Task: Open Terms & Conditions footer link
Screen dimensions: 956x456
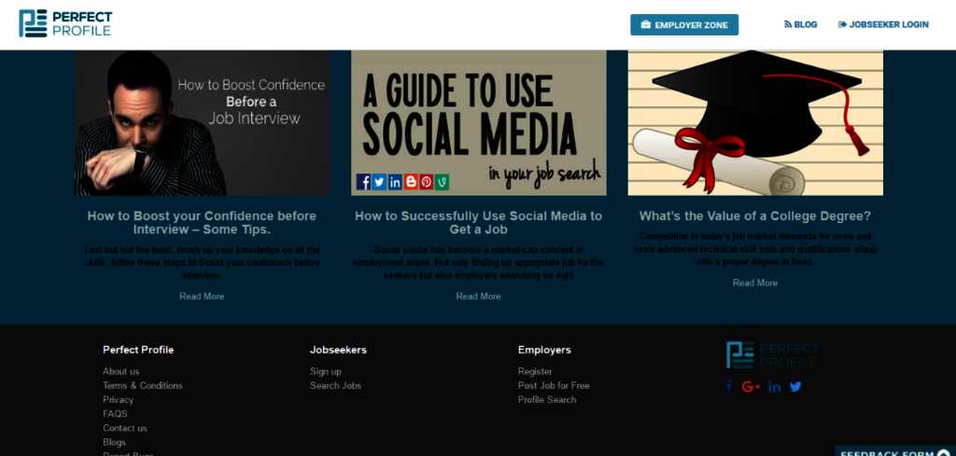Action: [143, 385]
